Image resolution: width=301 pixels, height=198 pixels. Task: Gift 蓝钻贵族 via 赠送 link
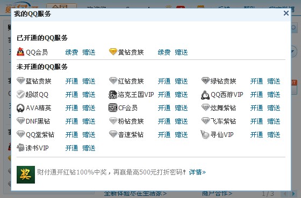(x=89, y=81)
